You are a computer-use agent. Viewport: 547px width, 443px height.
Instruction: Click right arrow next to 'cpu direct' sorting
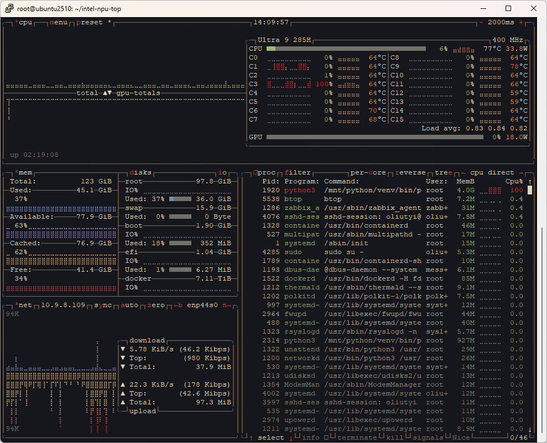coord(520,173)
